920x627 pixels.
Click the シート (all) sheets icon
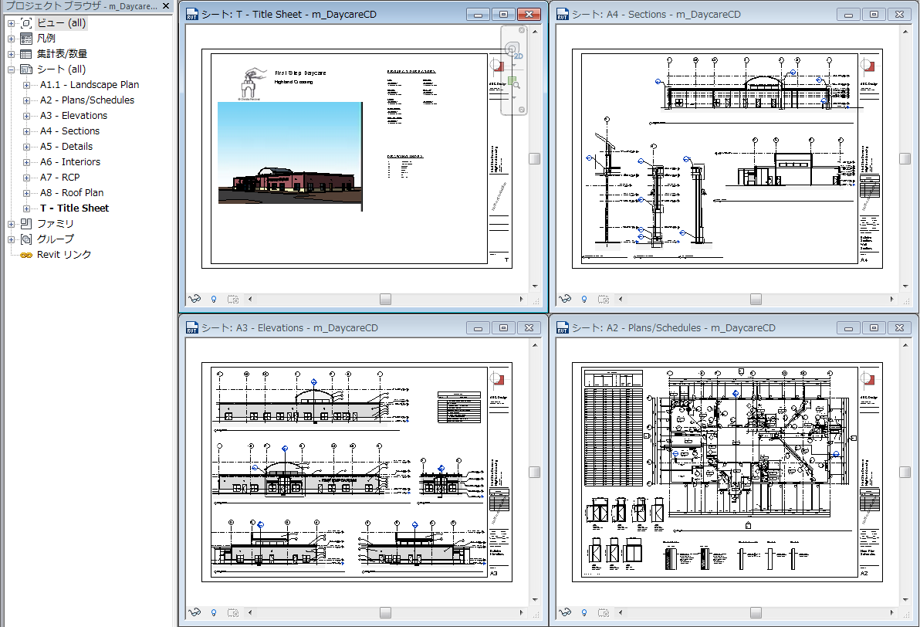[x=26, y=69]
